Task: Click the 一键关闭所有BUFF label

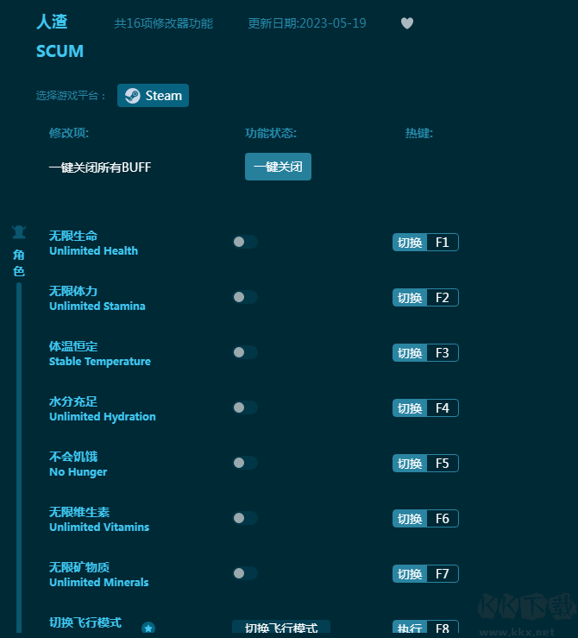Action: pos(100,167)
